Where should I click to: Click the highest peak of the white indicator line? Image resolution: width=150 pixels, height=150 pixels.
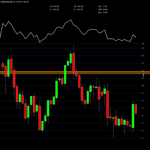[x=71, y=20]
